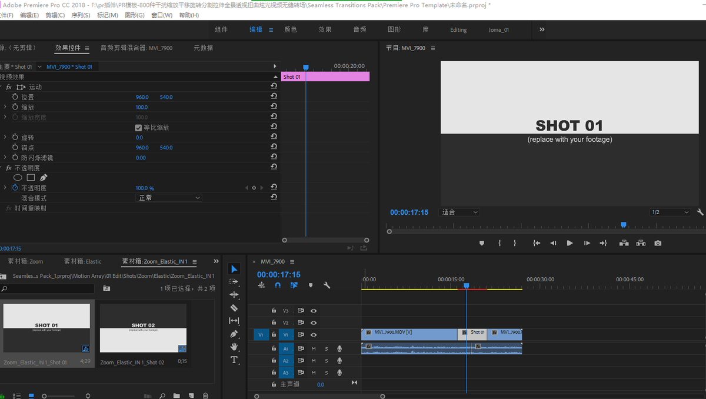Hide track V2 with its eye icon
The height and width of the screenshot is (399, 706).
click(314, 322)
